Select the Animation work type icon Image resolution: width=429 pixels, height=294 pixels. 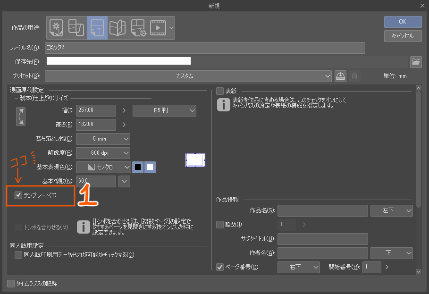[x=158, y=27]
